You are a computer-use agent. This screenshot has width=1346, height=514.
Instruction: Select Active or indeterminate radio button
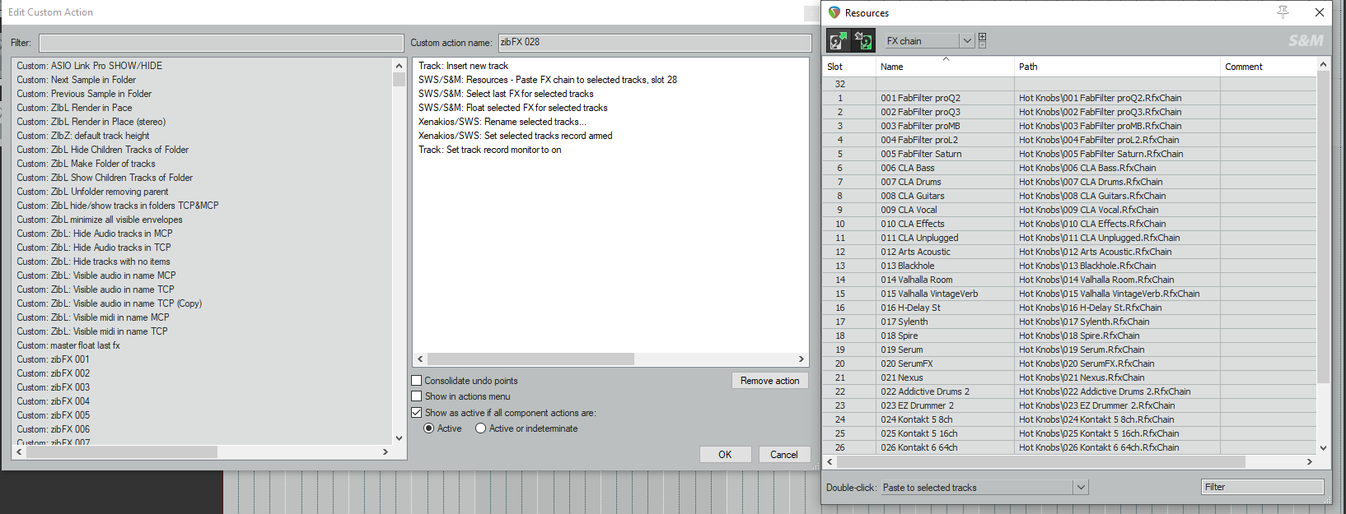(x=480, y=428)
